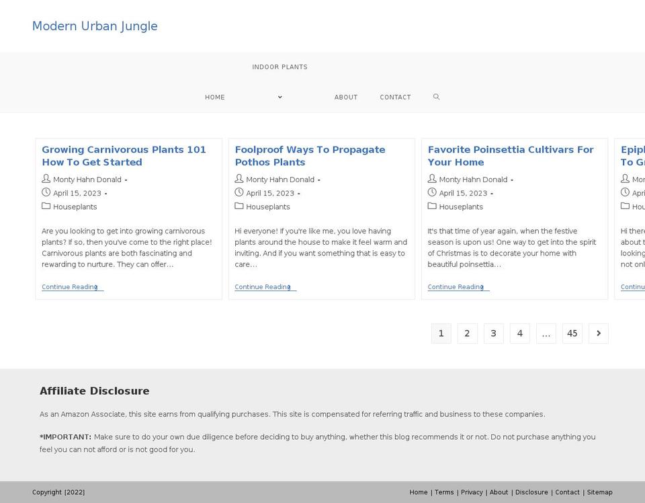The image size is (645, 503).
Task: Click the Affiliate Disclosure heading
Action: coord(95,391)
